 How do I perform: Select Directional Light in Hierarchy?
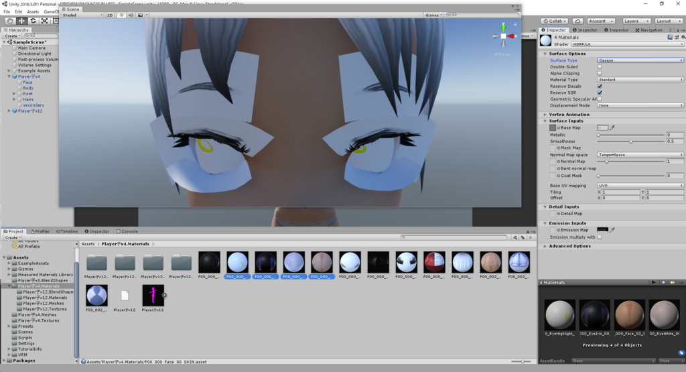pyautogui.click(x=35, y=54)
